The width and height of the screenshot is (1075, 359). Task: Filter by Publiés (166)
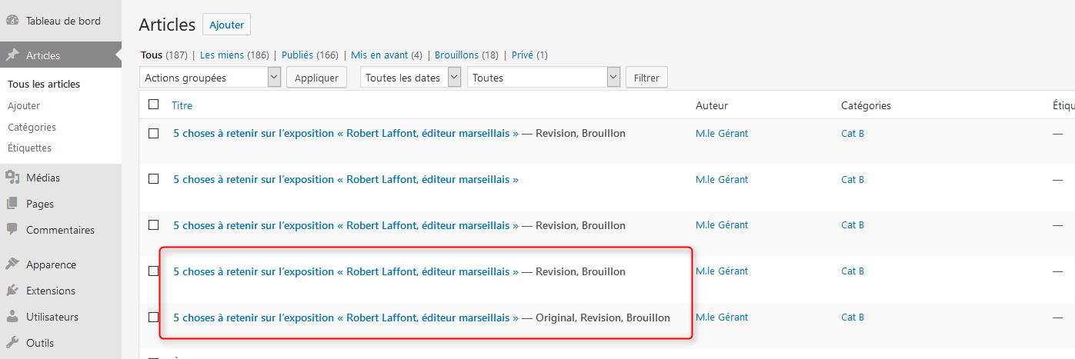pyautogui.click(x=310, y=55)
